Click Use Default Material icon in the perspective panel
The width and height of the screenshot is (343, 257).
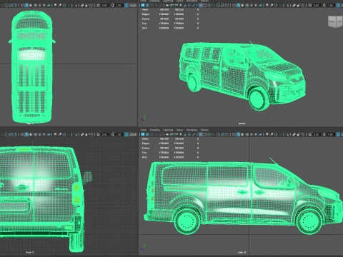(x=243, y=5)
